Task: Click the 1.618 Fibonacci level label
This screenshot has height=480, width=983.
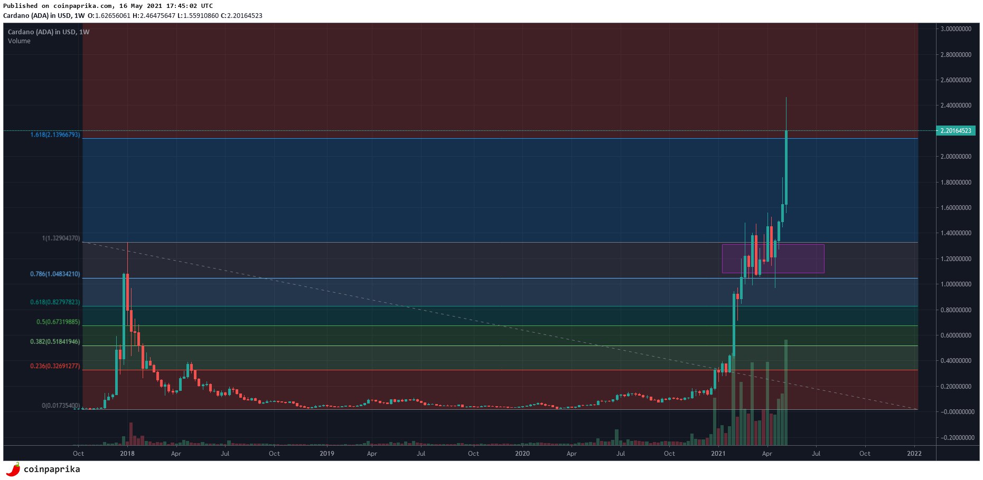Action: tap(55, 135)
